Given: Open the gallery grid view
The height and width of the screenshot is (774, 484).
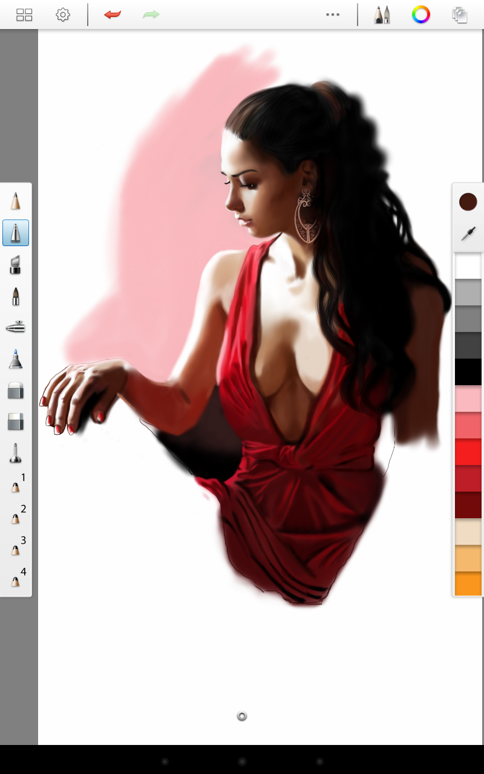Looking at the screenshot, I should coord(24,15).
